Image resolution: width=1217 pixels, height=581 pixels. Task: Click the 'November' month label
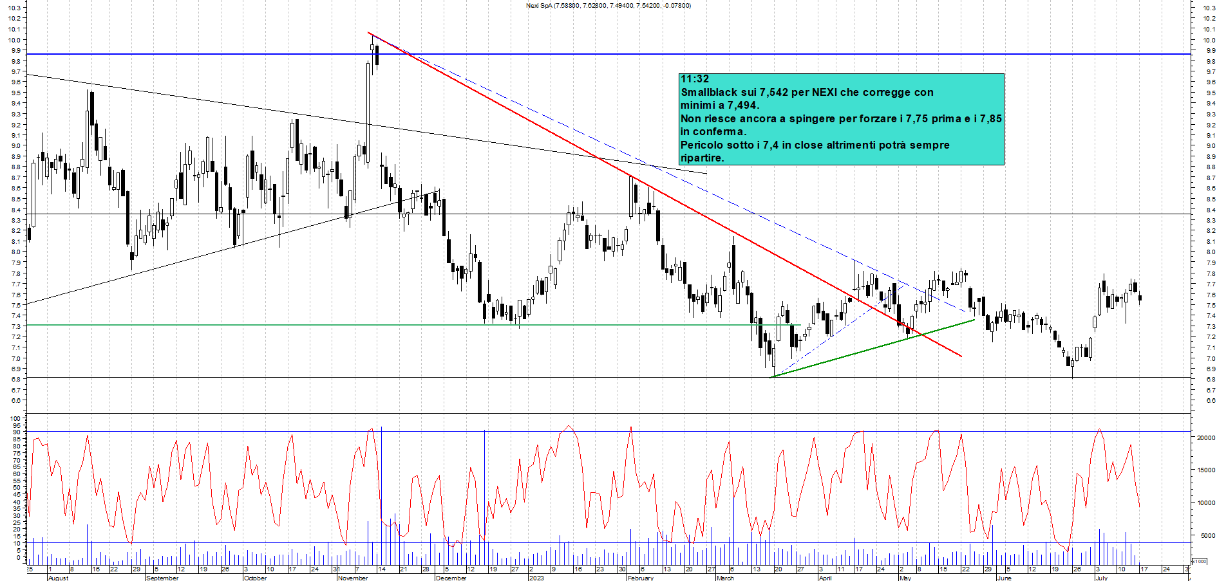click(x=353, y=578)
